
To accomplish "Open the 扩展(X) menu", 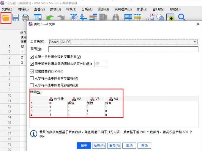I will click(x=142, y=9).
